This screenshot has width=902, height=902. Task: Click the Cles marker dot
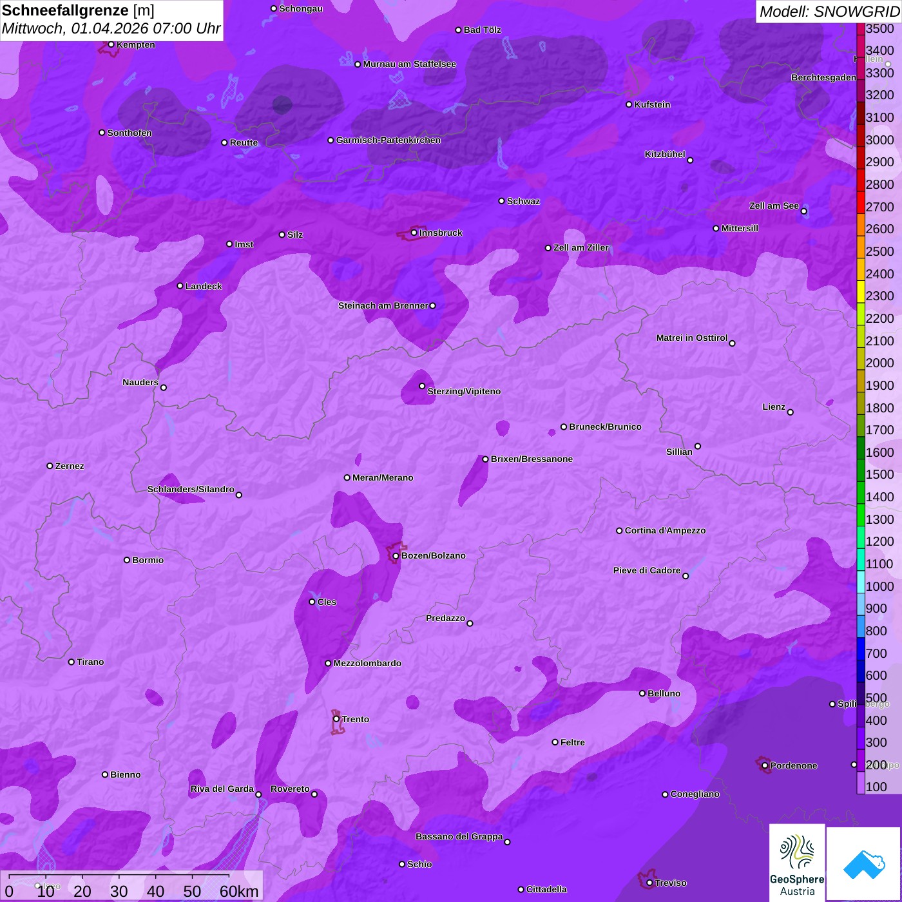(312, 602)
